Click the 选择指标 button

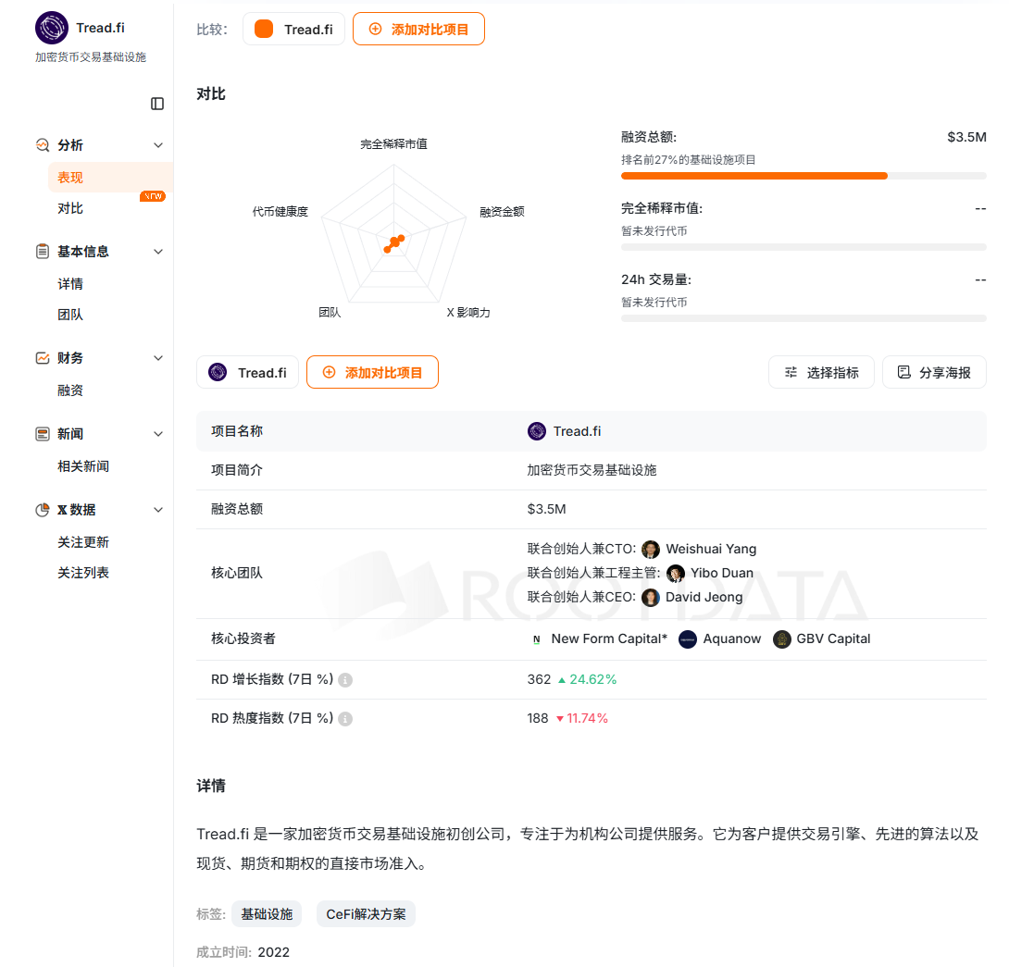821,372
